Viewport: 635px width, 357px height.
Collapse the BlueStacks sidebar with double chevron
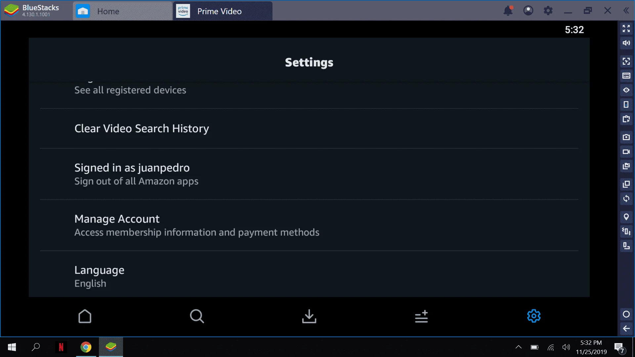point(626,11)
